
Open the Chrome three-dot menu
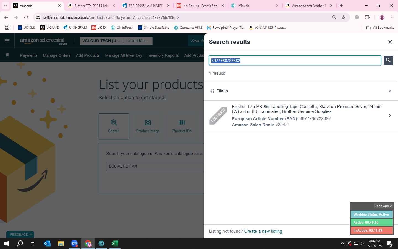pyautogui.click(x=392, y=17)
